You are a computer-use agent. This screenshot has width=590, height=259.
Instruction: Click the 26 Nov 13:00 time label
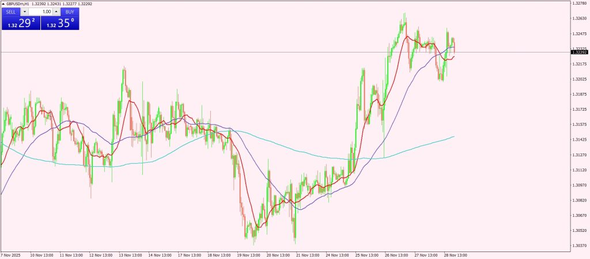point(398,255)
